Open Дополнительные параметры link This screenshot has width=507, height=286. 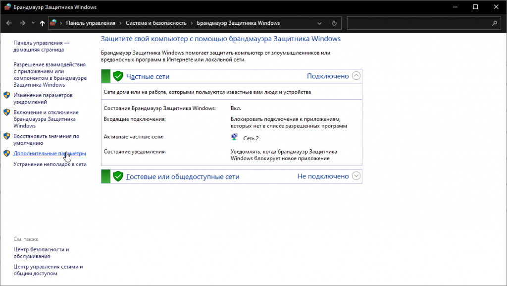coord(50,153)
